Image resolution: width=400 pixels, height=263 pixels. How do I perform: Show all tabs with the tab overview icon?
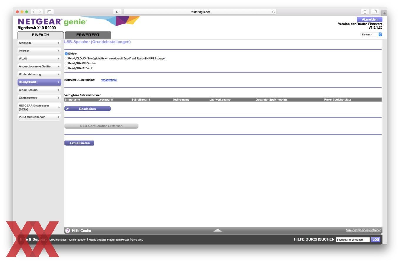(x=375, y=12)
